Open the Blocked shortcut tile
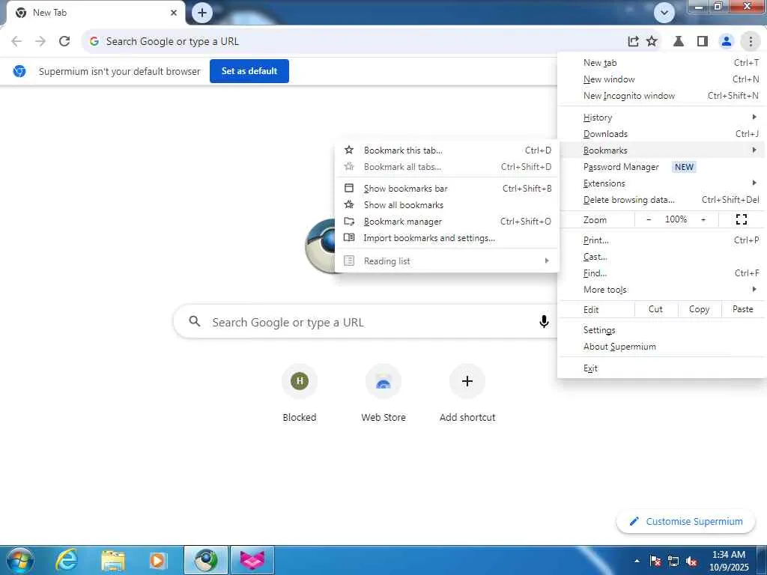The width and height of the screenshot is (767, 575). tap(300, 393)
